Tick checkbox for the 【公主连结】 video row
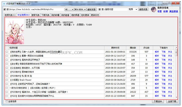The width and height of the screenshot is (182, 107). pyautogui.click(x=7, y=68)
